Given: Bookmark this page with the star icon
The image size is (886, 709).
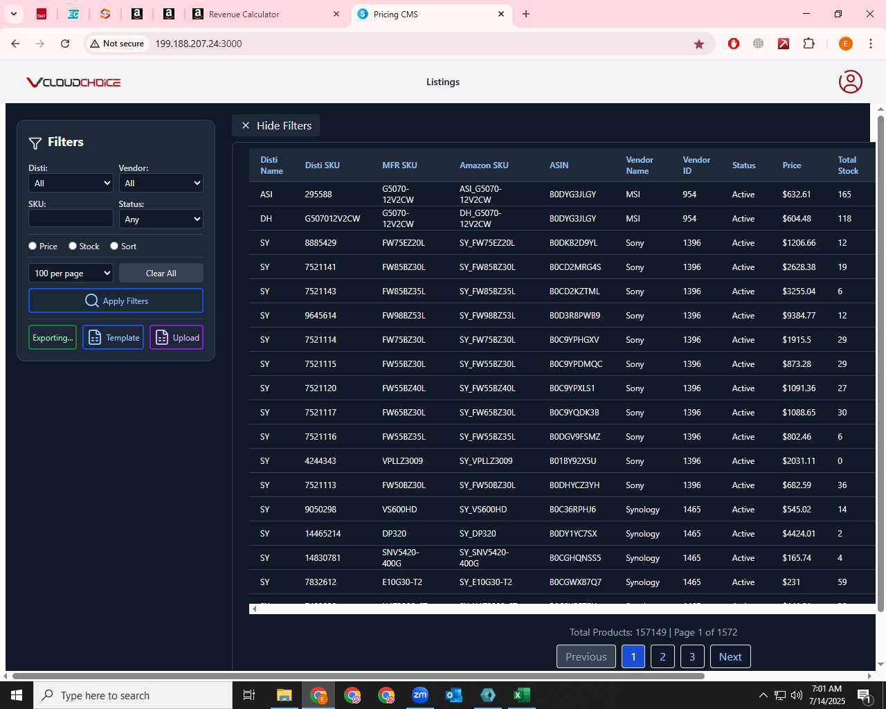Looking at the screenshot, I should [x=699, y=44].
